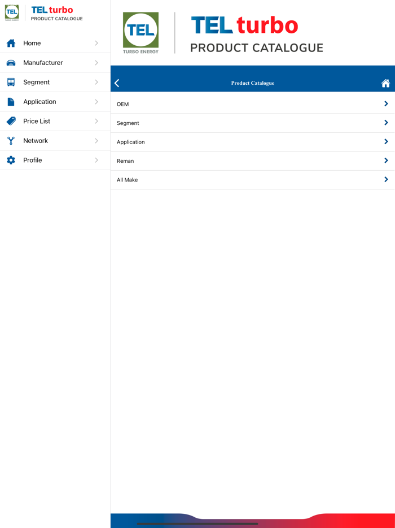Screen dimensions: 395x528
Task: Select Price List in the sidebar menu
Action: pyautogui.click(x=55, y=121)
